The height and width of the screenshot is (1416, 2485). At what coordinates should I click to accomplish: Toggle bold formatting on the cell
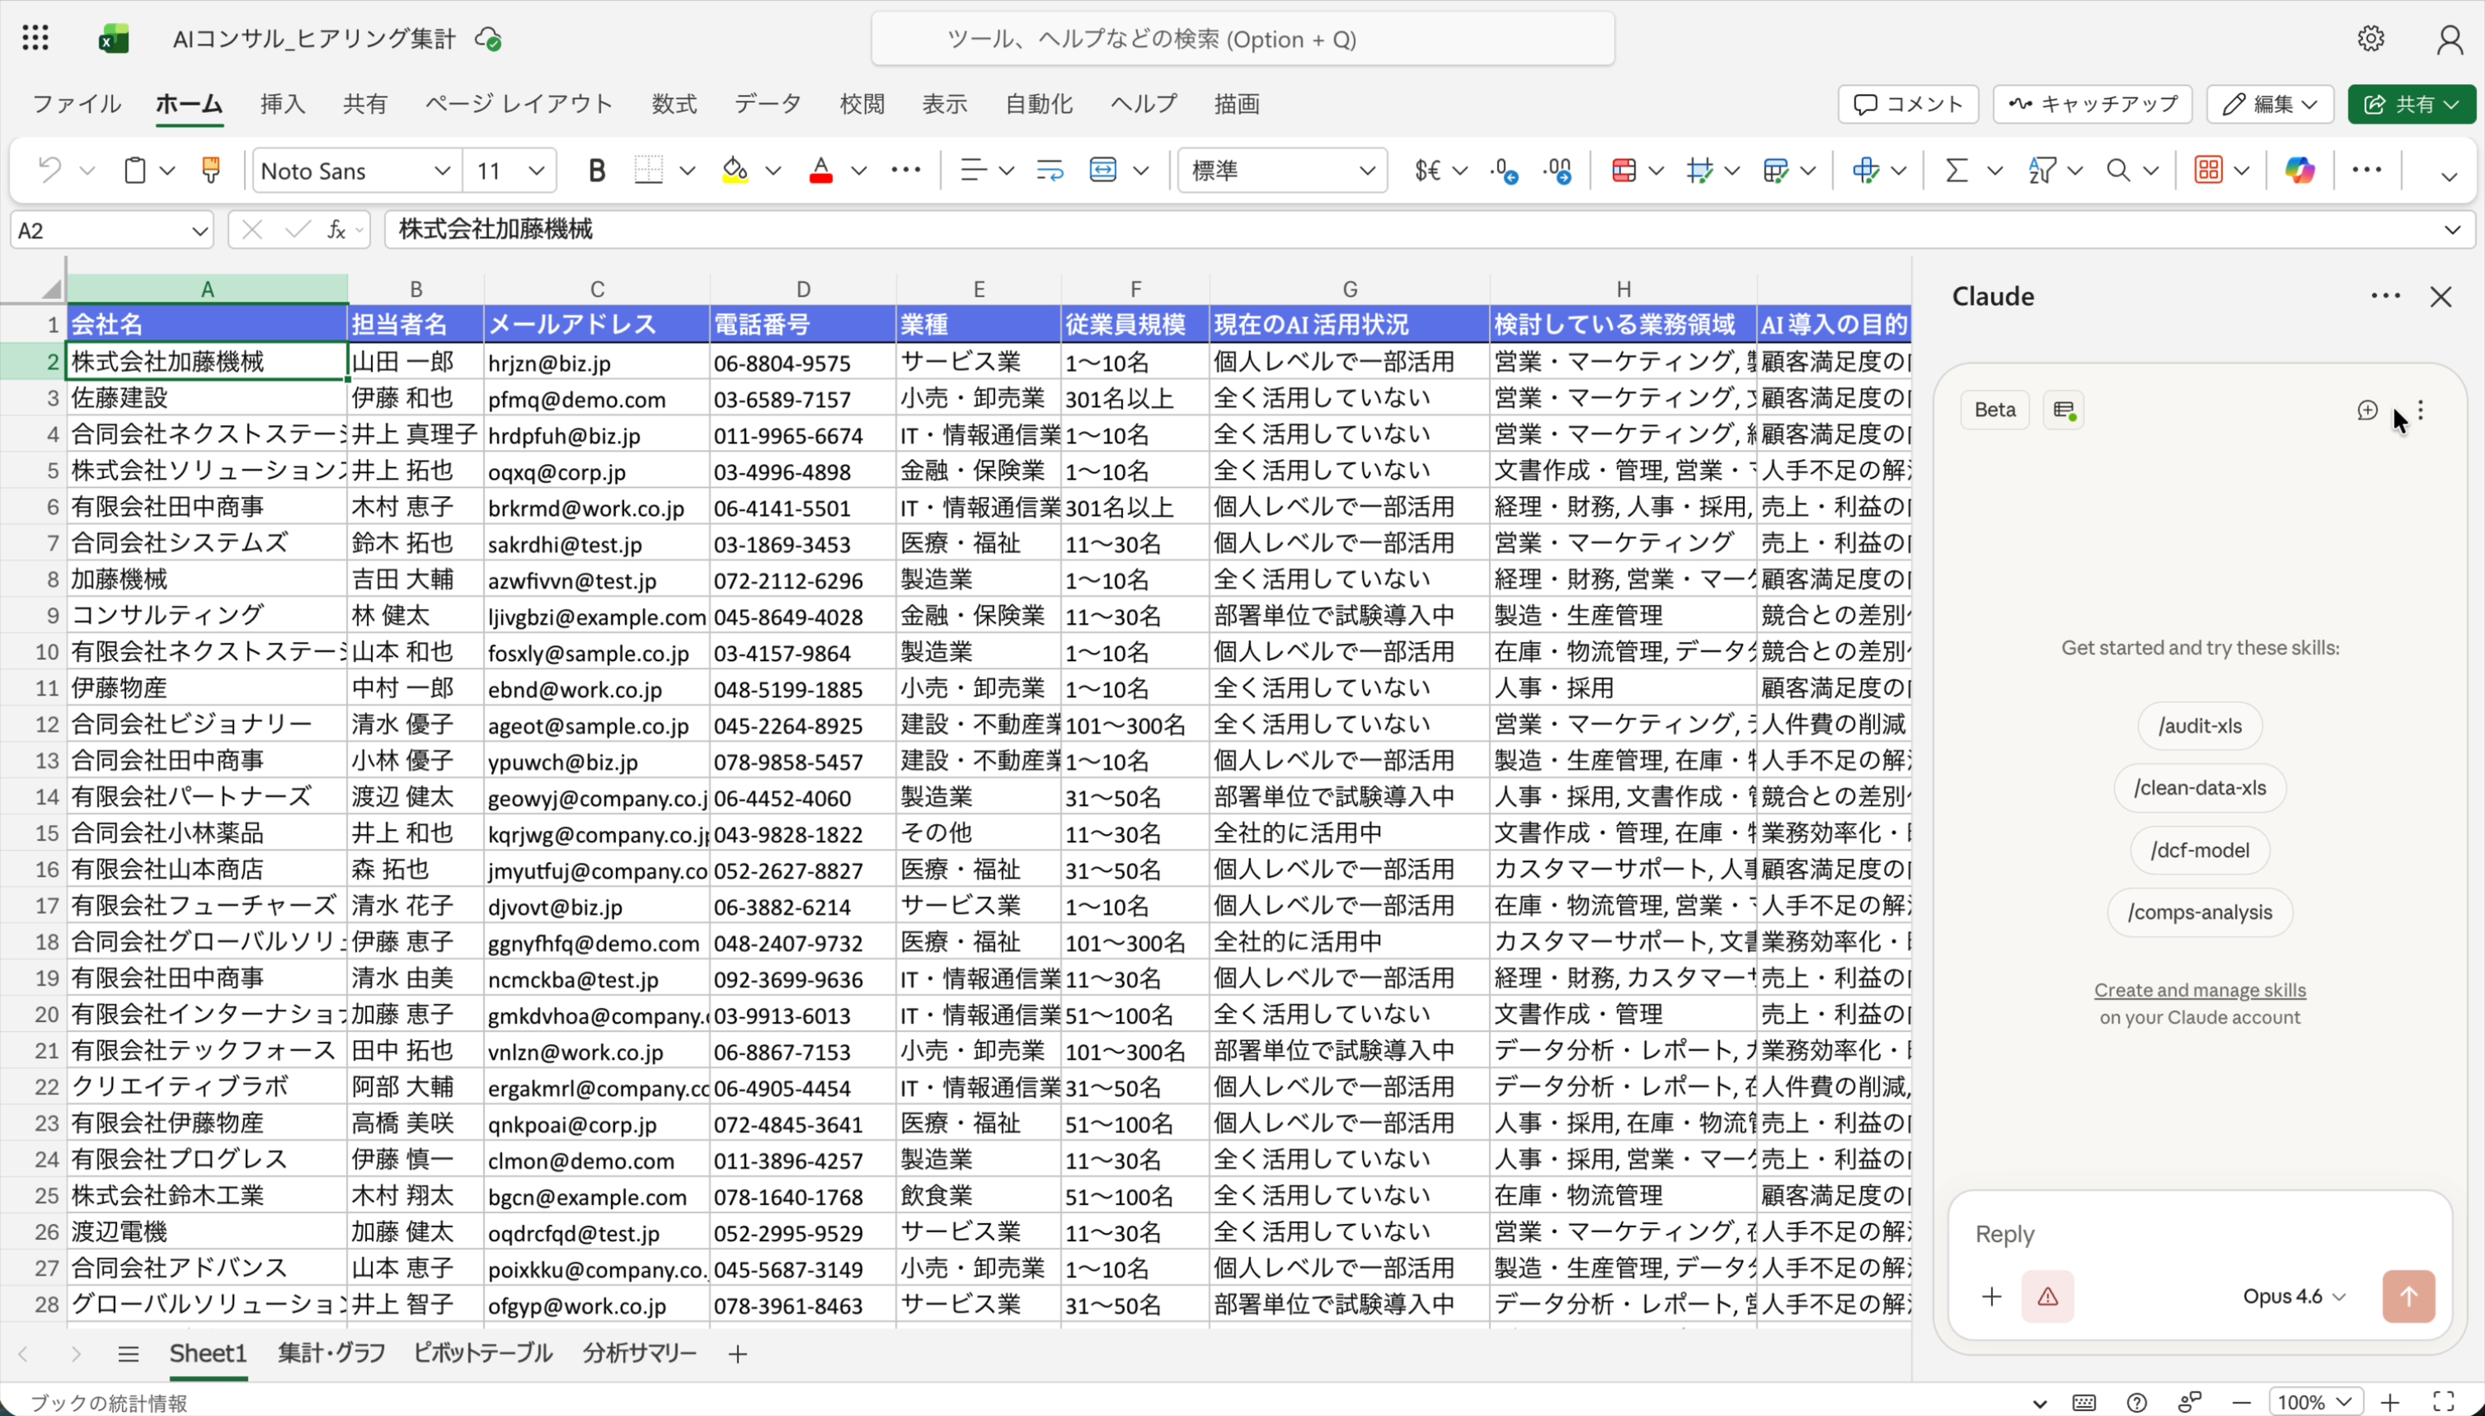(595, 170)
